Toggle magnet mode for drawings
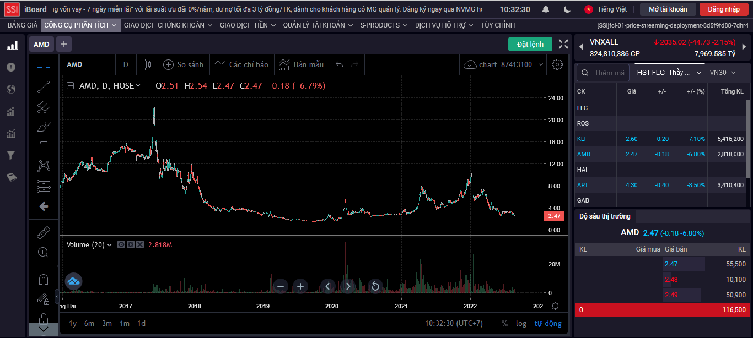The width and height of the screenshot is (753, 338). tap(44, 279)
